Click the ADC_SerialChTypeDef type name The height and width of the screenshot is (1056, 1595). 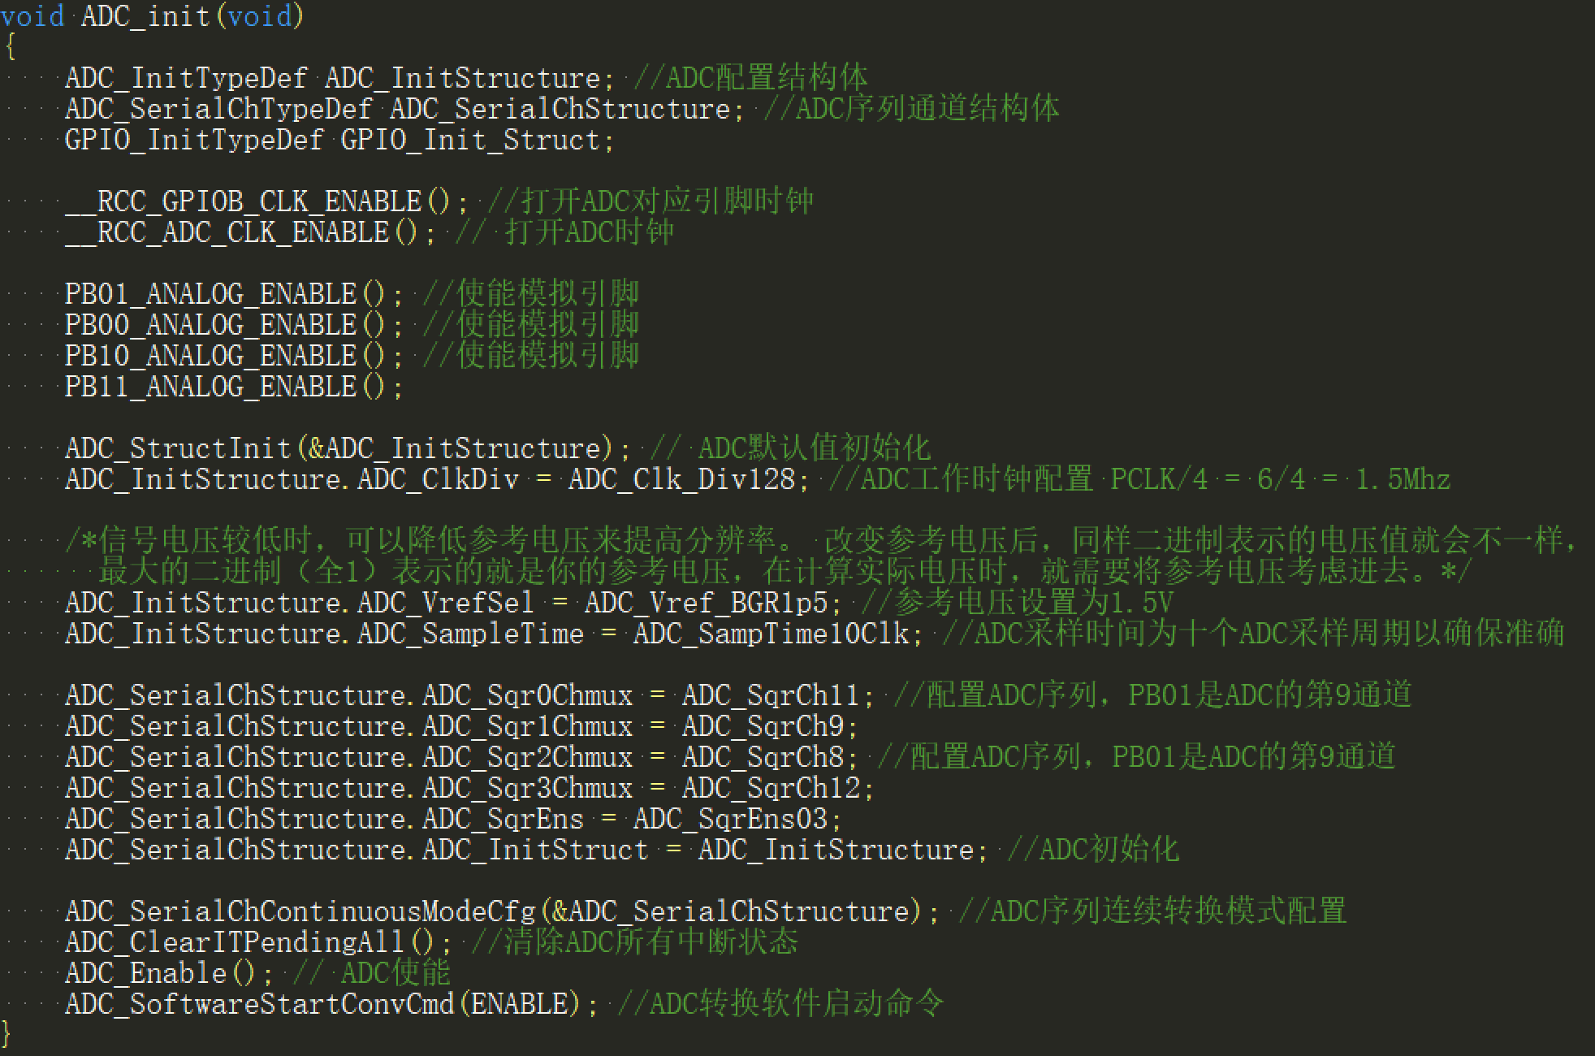(218, 109)
